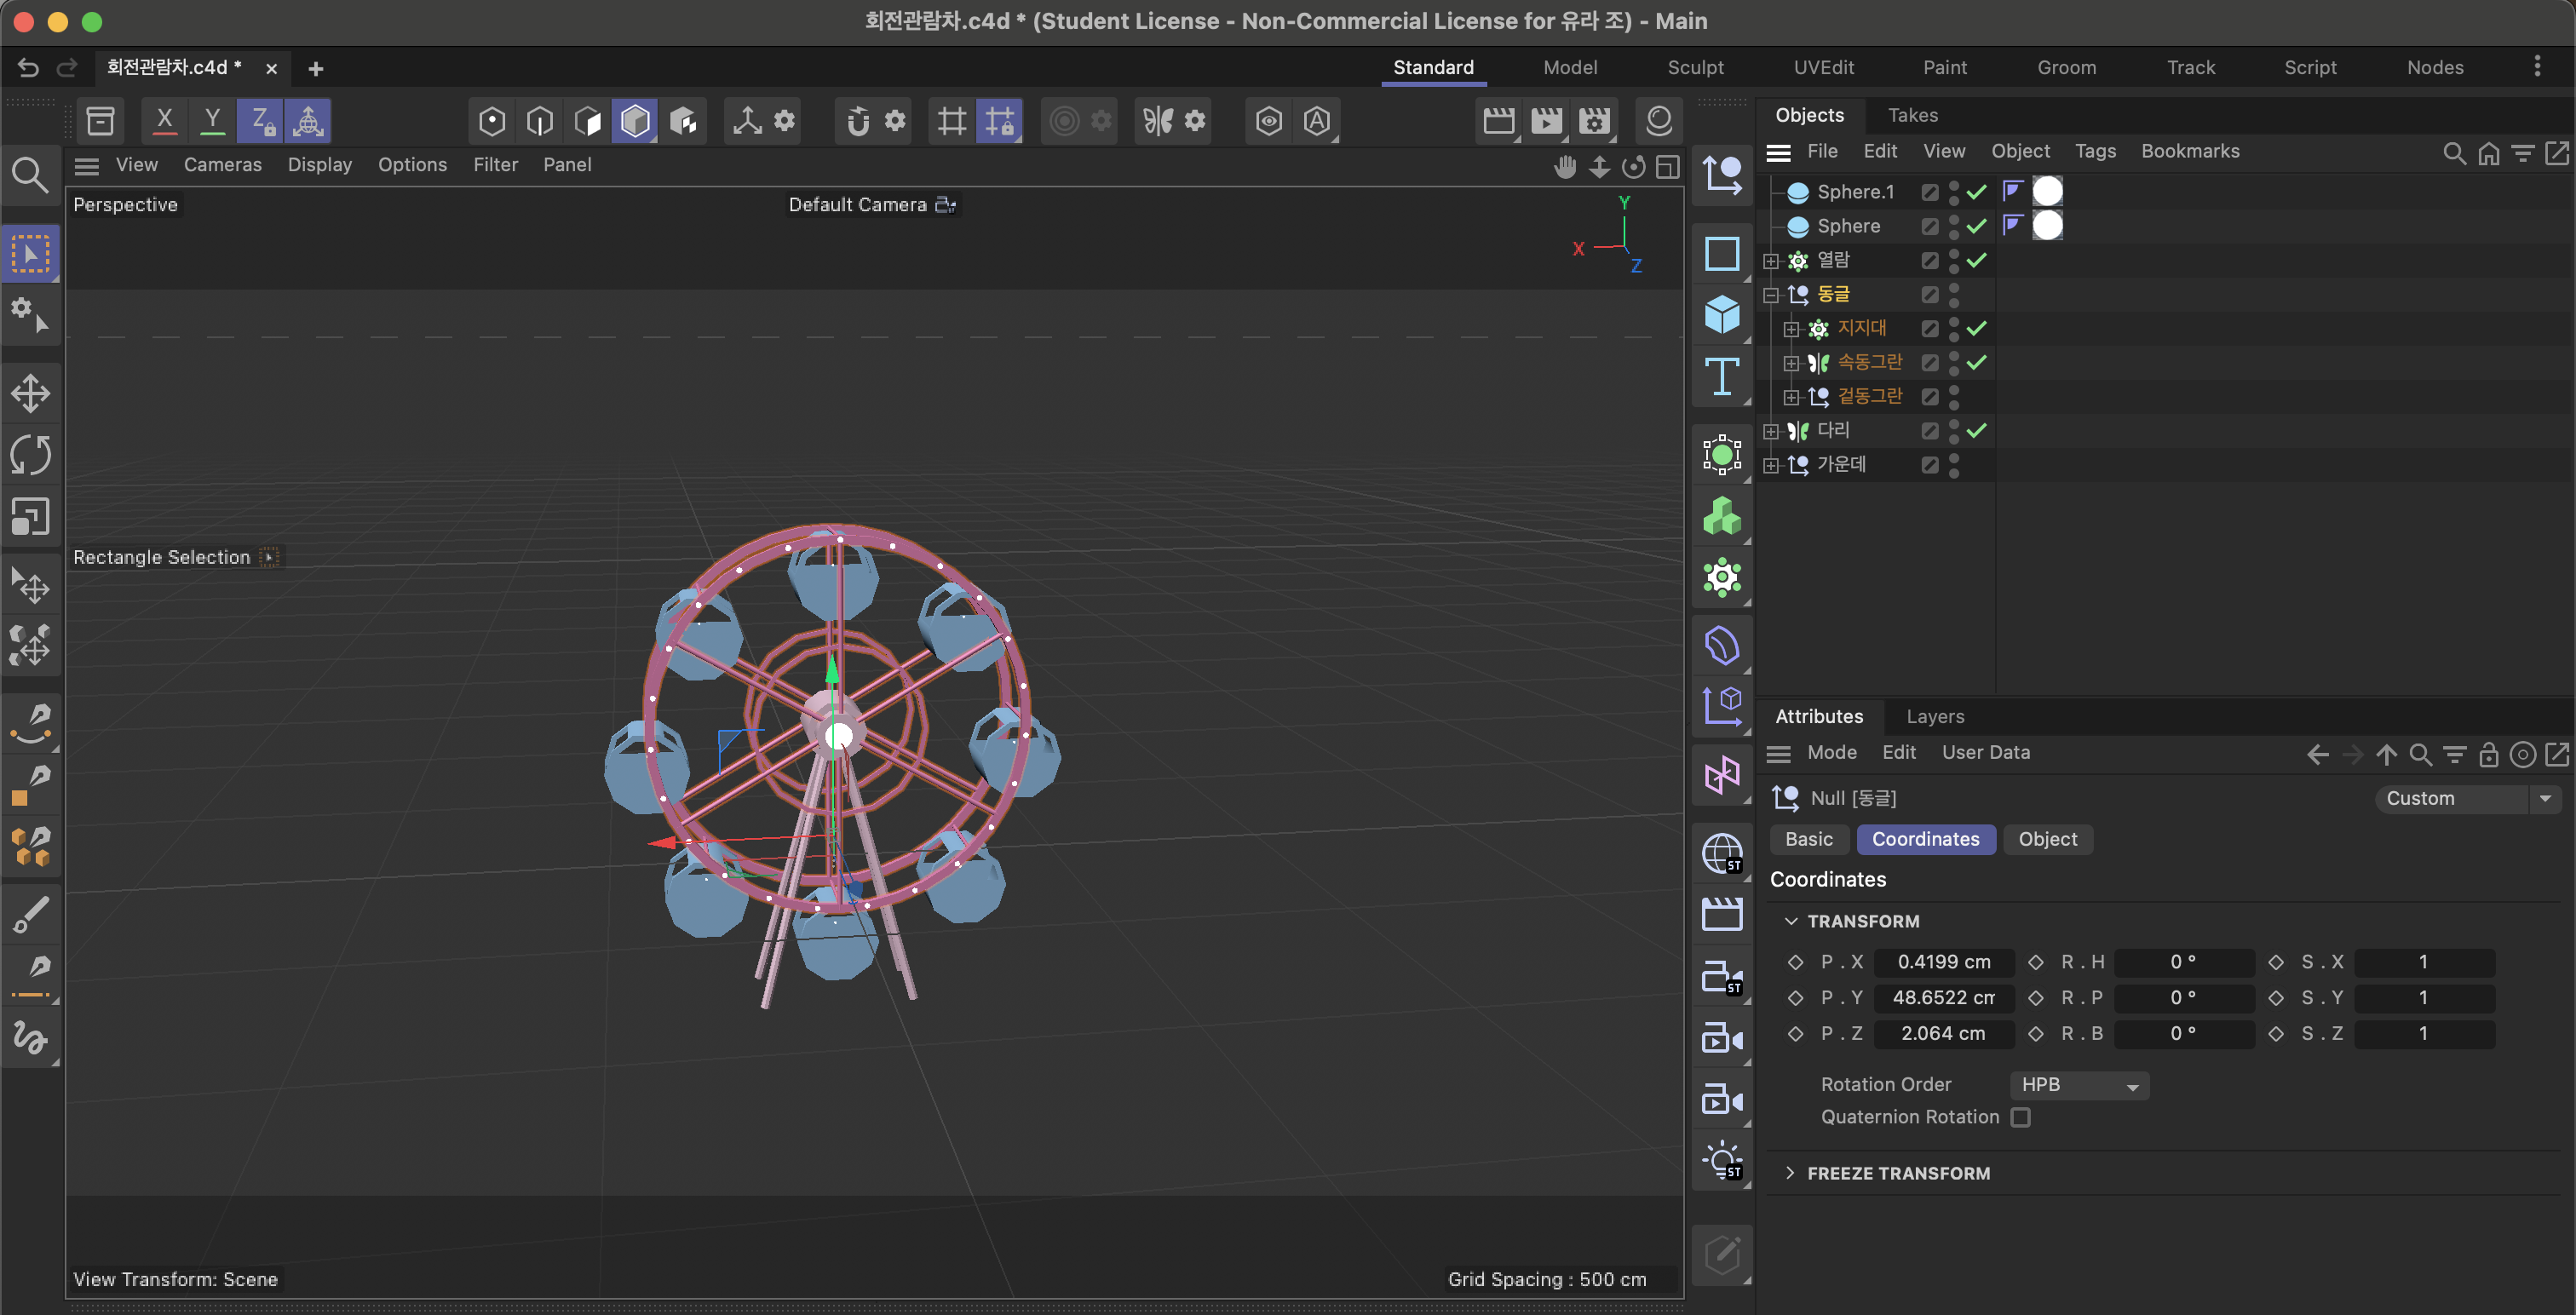This screenshot has height=1315, width=2576.
Task: Switch to Edges mode in top toolbar
Action: click(540, 121)
